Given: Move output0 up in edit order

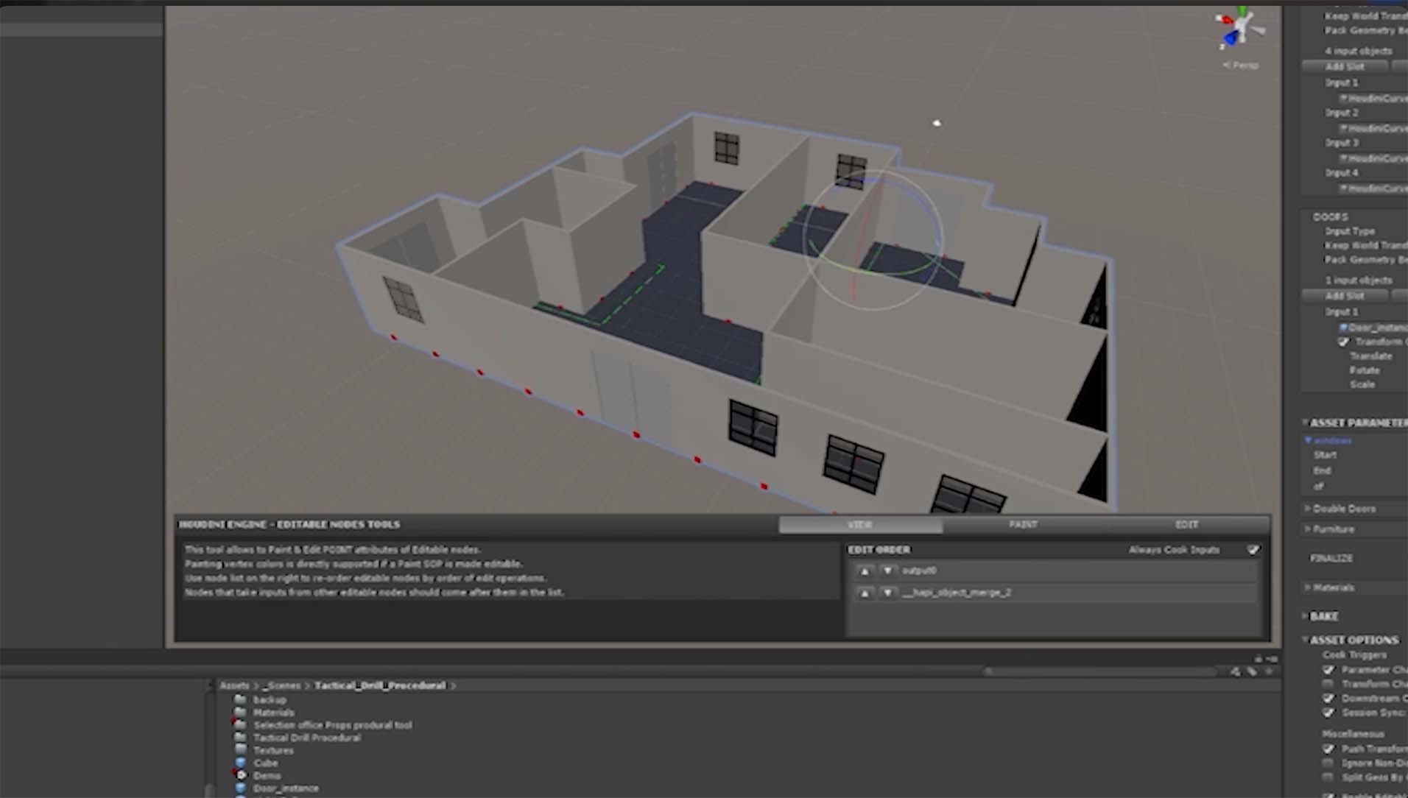Looking at the screenshot, I should pyautogui.click(x=865, y=571).
